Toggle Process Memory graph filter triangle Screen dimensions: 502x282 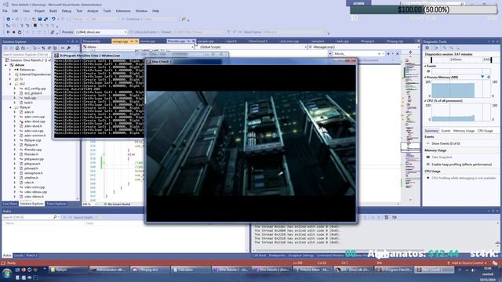482,77
